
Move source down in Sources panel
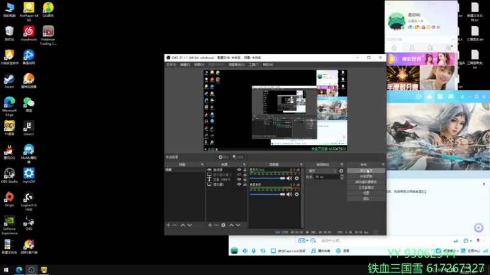click(238, 225)
